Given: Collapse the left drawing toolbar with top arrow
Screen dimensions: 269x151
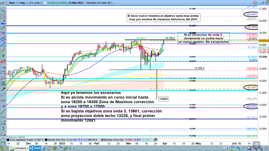Looking at the screenshot, I should pos(3,7).
